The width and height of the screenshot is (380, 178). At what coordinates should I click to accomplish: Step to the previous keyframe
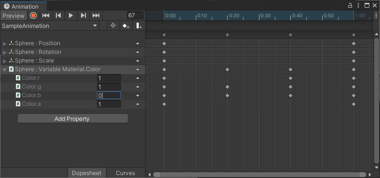pos(58,15)
